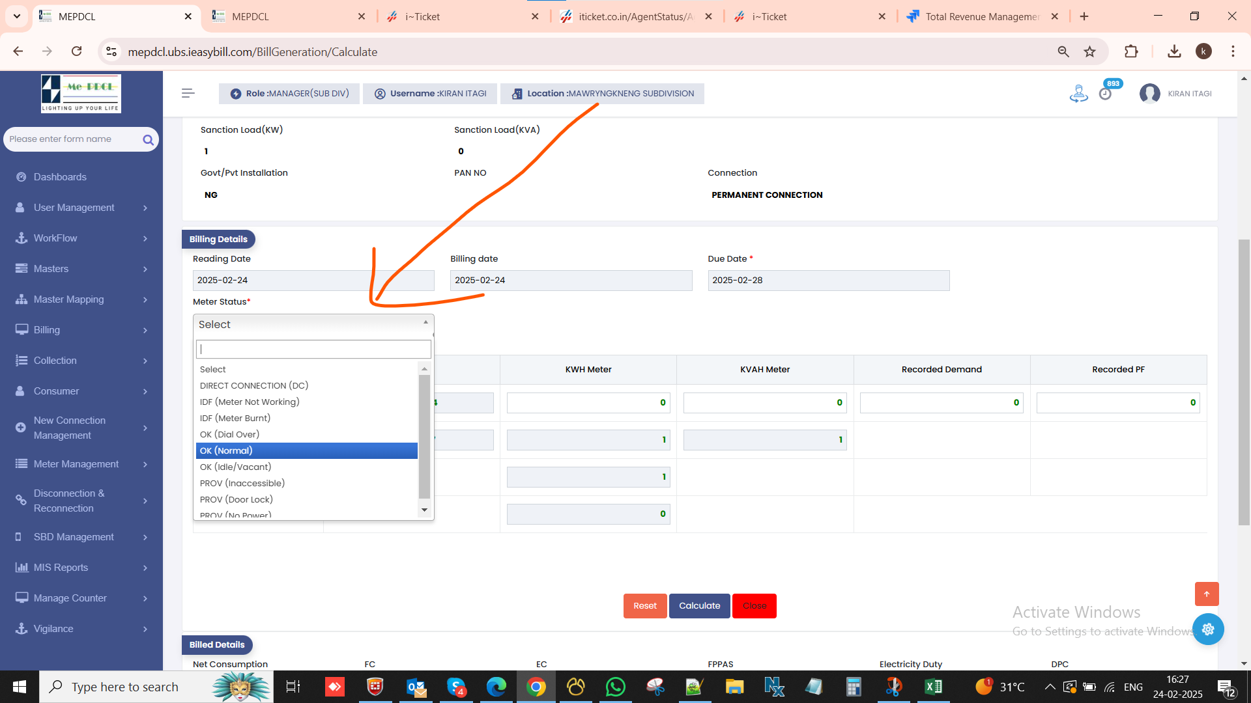1251x703 pixels.
Task: Open File Explorer from the taskbar
Action: point(734,687)
